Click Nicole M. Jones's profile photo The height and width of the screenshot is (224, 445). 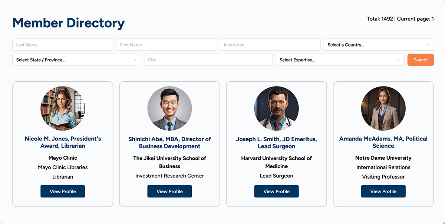pyautogui.click(x=63, y=109)
